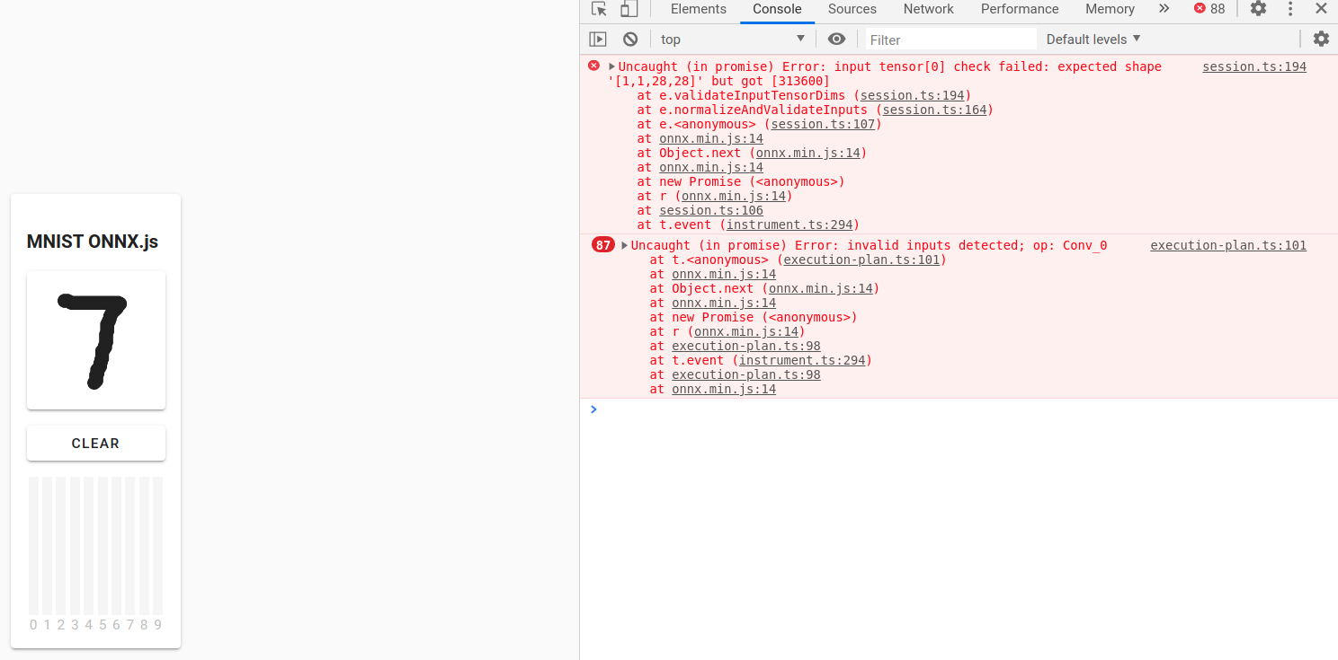The image size is (1338, 660).
Task: Toggle the device toolbar
Action: [627, 9]
